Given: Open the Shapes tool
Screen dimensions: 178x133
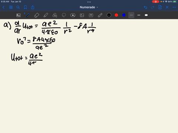Looking at the screenshot, I should [55, 15].
